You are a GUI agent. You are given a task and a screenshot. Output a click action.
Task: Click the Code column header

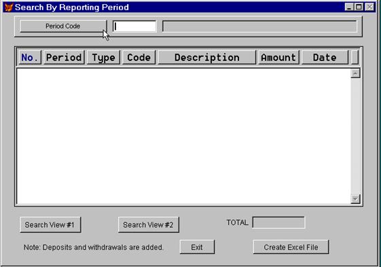139,58
